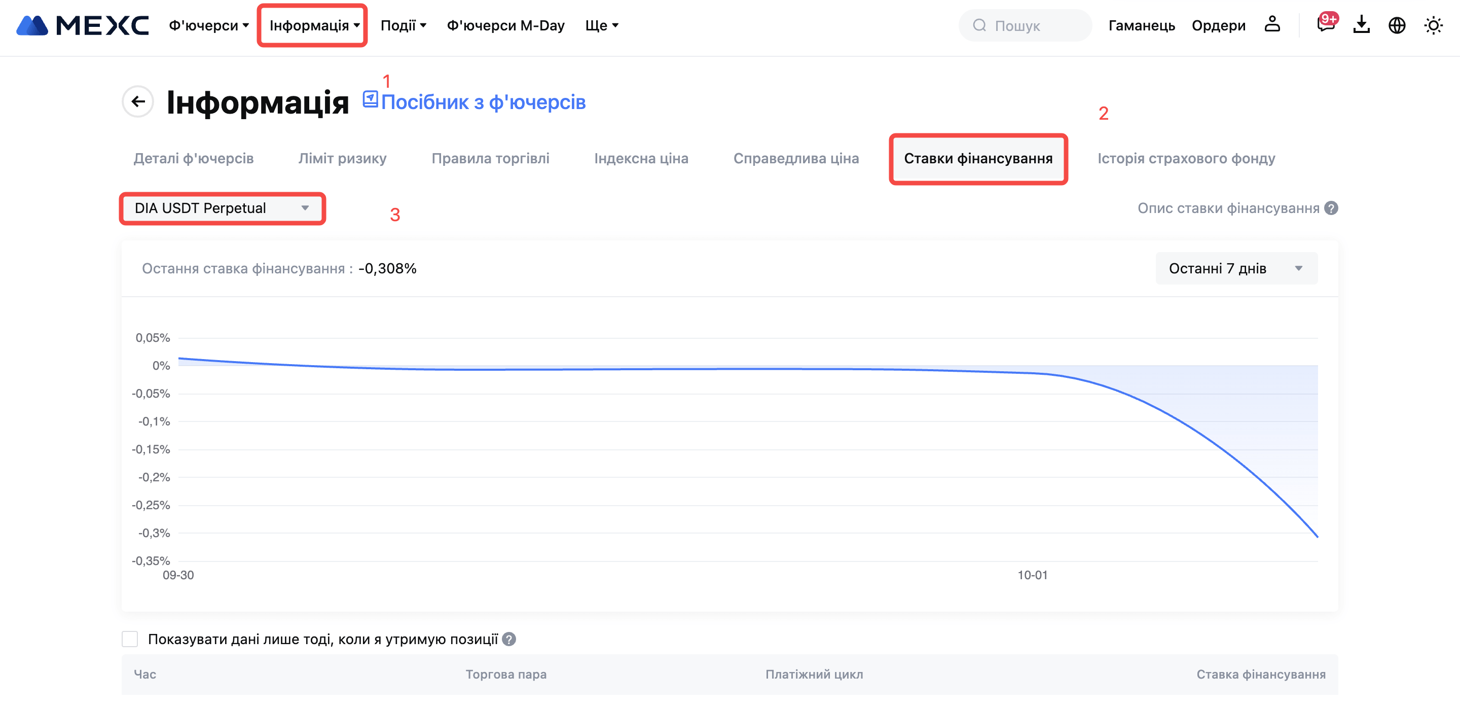Expand the Ще menu

tap(601, 25)
